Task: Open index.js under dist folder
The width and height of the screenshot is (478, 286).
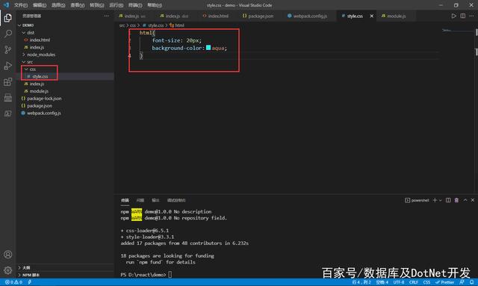Action: coord(37,47)
